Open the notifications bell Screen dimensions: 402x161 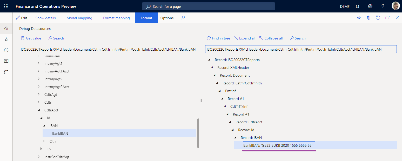click(358, 6)
